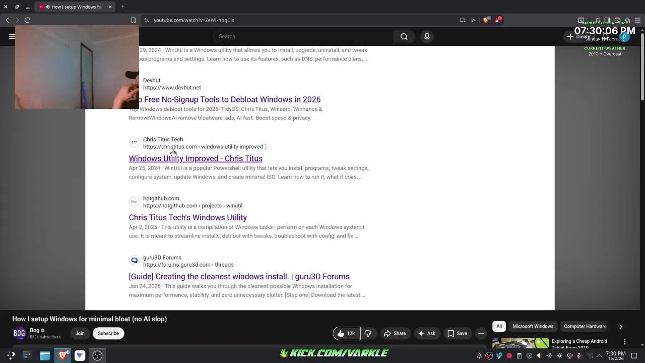Open "Chris Titus Tech's Windows Utility" link
Viewport: 645px width, 363px height.
pyautogui.click(x=187, y=217)
